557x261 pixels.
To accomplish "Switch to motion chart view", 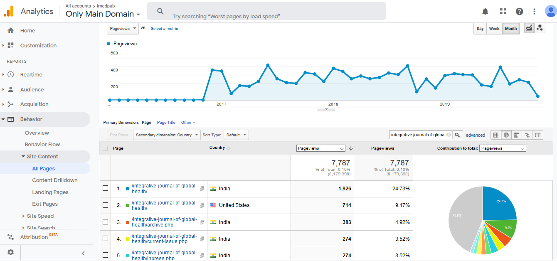I will click(x=540, y=28).
